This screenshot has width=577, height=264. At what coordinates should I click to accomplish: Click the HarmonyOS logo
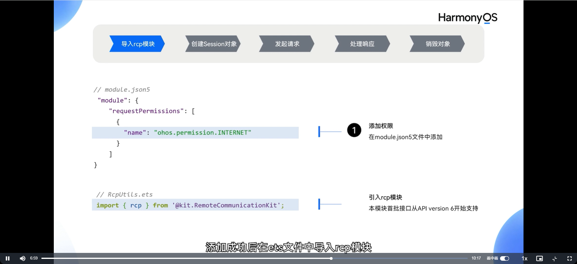click(468, 18)
